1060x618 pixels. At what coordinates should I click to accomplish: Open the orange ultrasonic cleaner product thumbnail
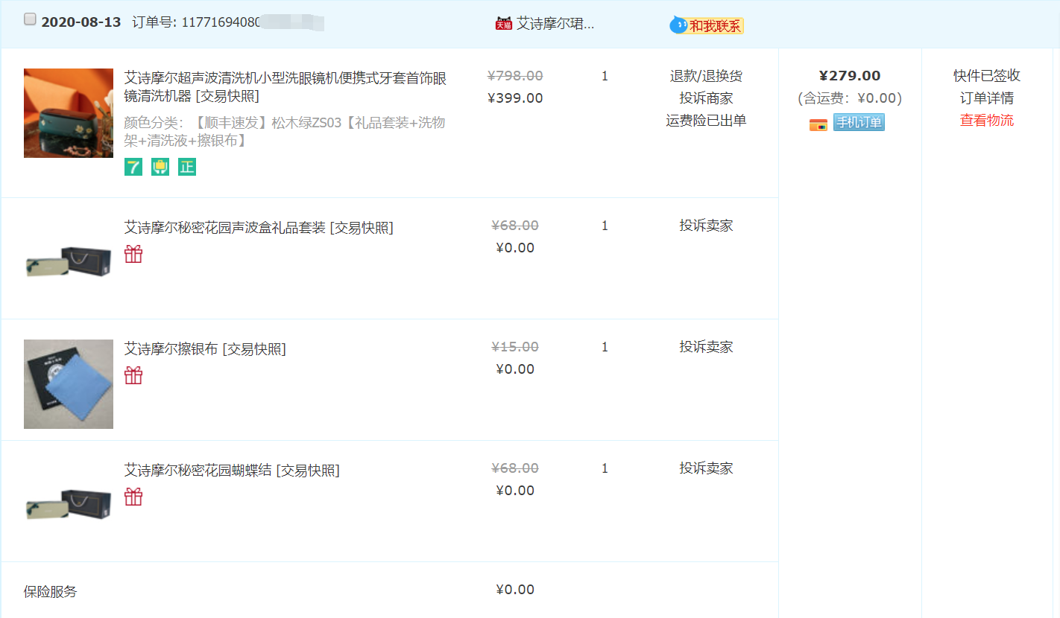[x=69, y=113]
